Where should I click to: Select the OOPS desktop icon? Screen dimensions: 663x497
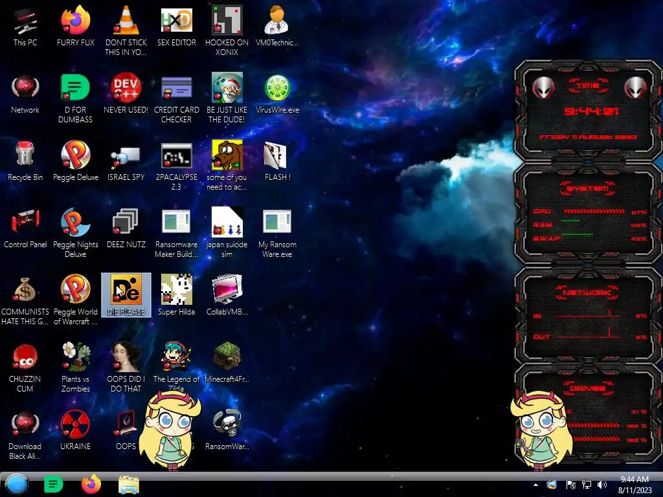click(x=126, y=430)
